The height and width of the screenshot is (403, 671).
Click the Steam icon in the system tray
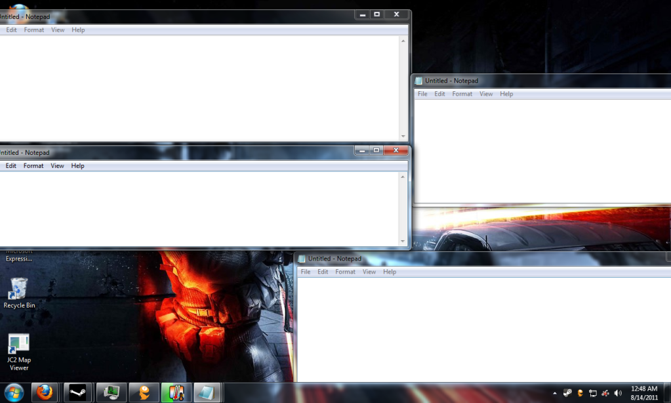coord(567,392)
